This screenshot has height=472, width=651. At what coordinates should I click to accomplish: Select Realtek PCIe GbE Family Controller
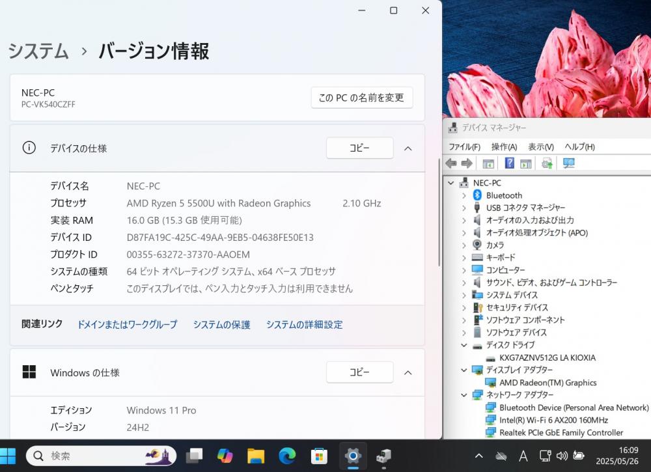point(561,432)
